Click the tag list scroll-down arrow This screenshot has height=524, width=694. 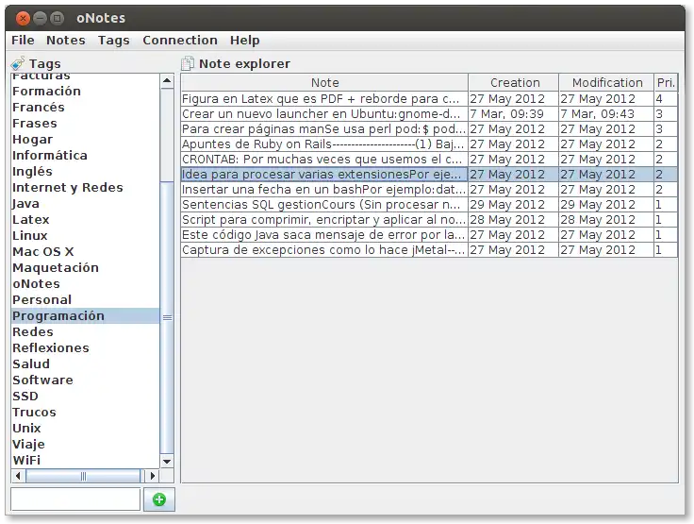tap(167, 461)
